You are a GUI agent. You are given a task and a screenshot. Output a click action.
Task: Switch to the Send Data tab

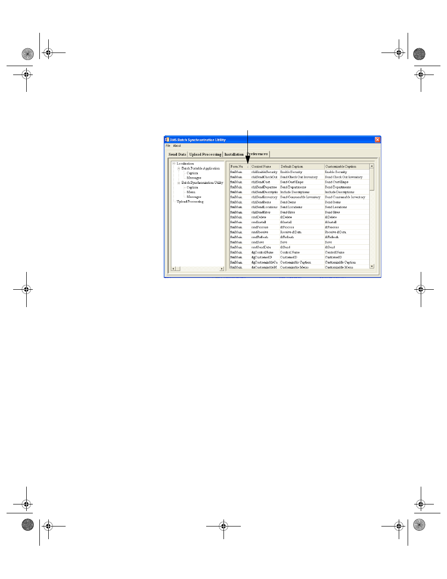click(x=177, y=154)
